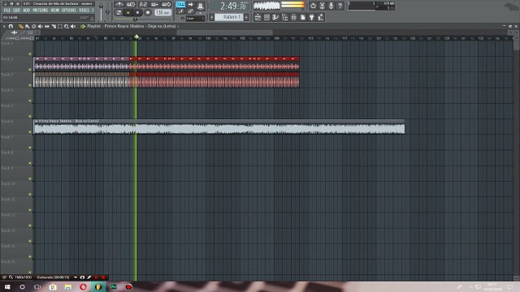Toggle typing keyboard to piano icon
The height and width of the screenshot is (292, 520).
pos(180,4)
